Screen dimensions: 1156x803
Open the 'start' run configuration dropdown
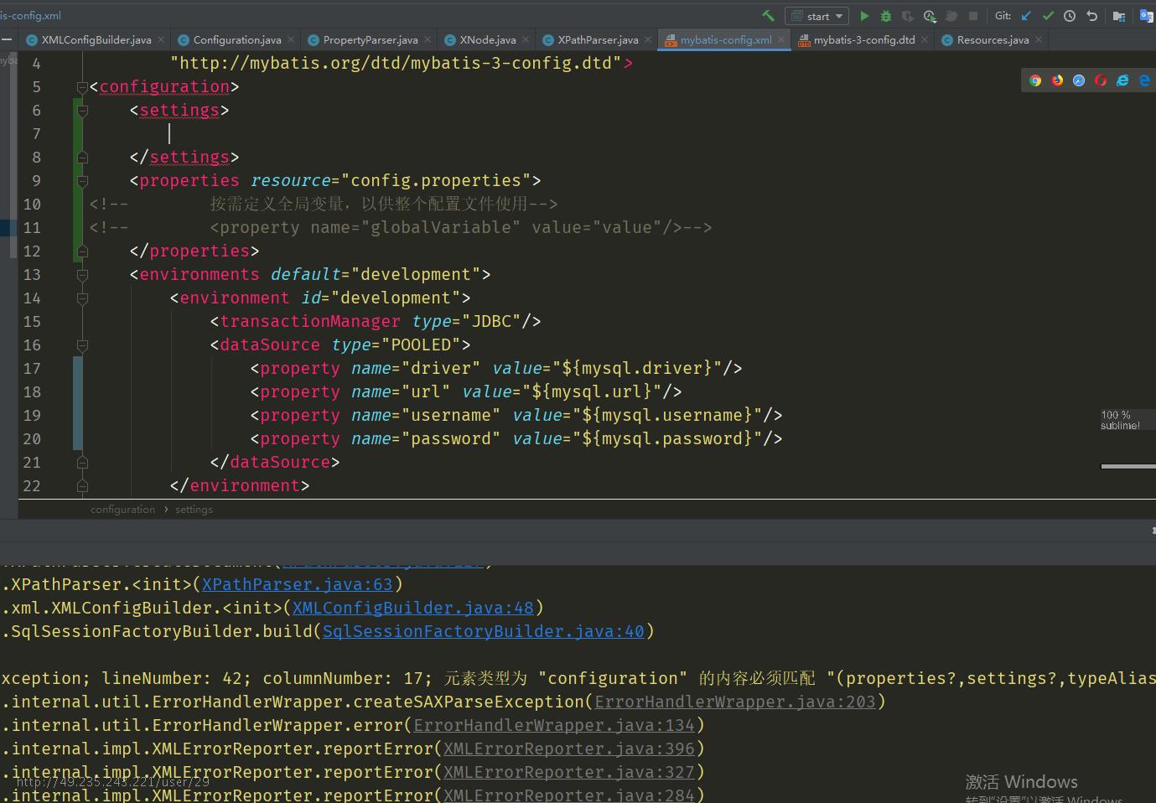click(817, 16)
